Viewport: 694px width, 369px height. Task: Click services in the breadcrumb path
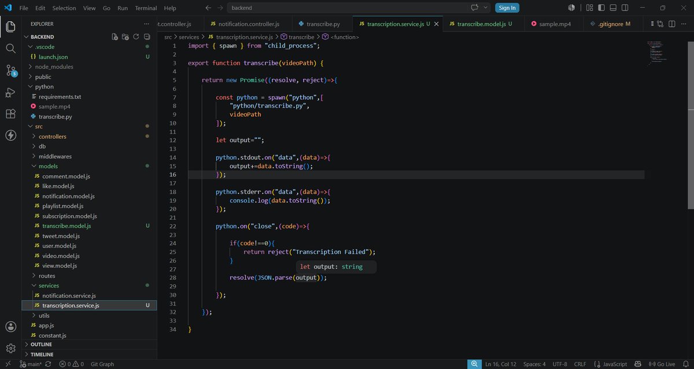pos(189,36)
